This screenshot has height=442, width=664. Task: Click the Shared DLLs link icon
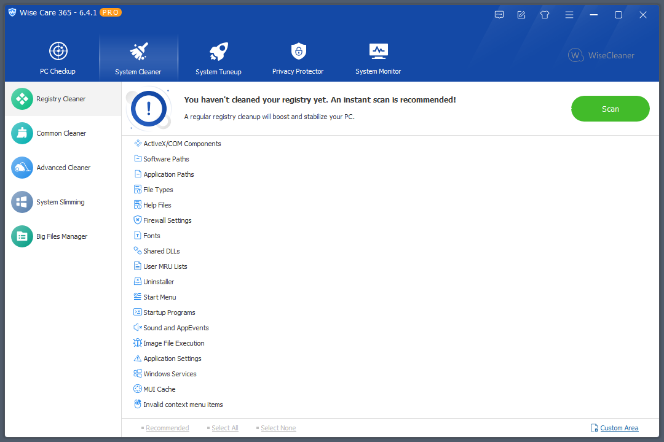point(138,251)
